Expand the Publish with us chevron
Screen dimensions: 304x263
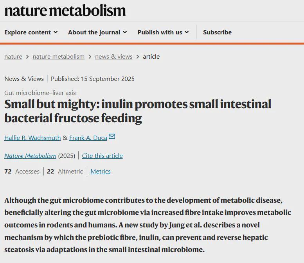click(x=187, y=32)
